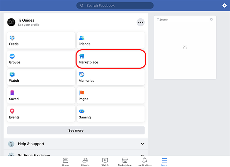Click the magnifier icon in Search Facebook
This screenshot has height=167, width=230.
tap(82, 6)
